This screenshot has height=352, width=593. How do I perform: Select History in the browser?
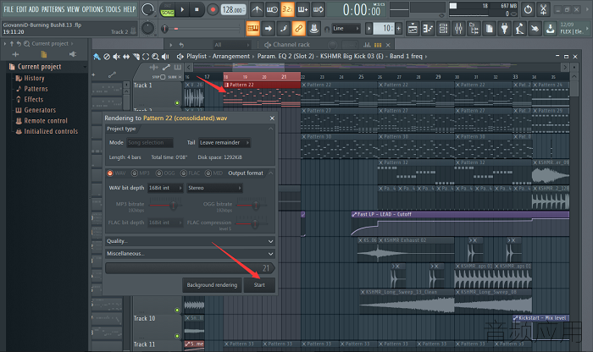coord(34,78)
